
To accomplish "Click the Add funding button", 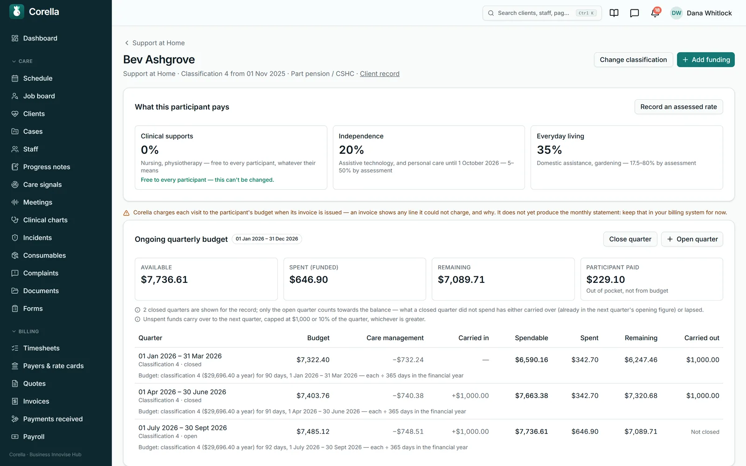I will point(705,60).
